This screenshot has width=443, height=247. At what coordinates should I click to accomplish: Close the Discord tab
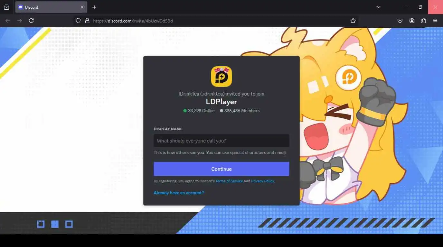82,7
